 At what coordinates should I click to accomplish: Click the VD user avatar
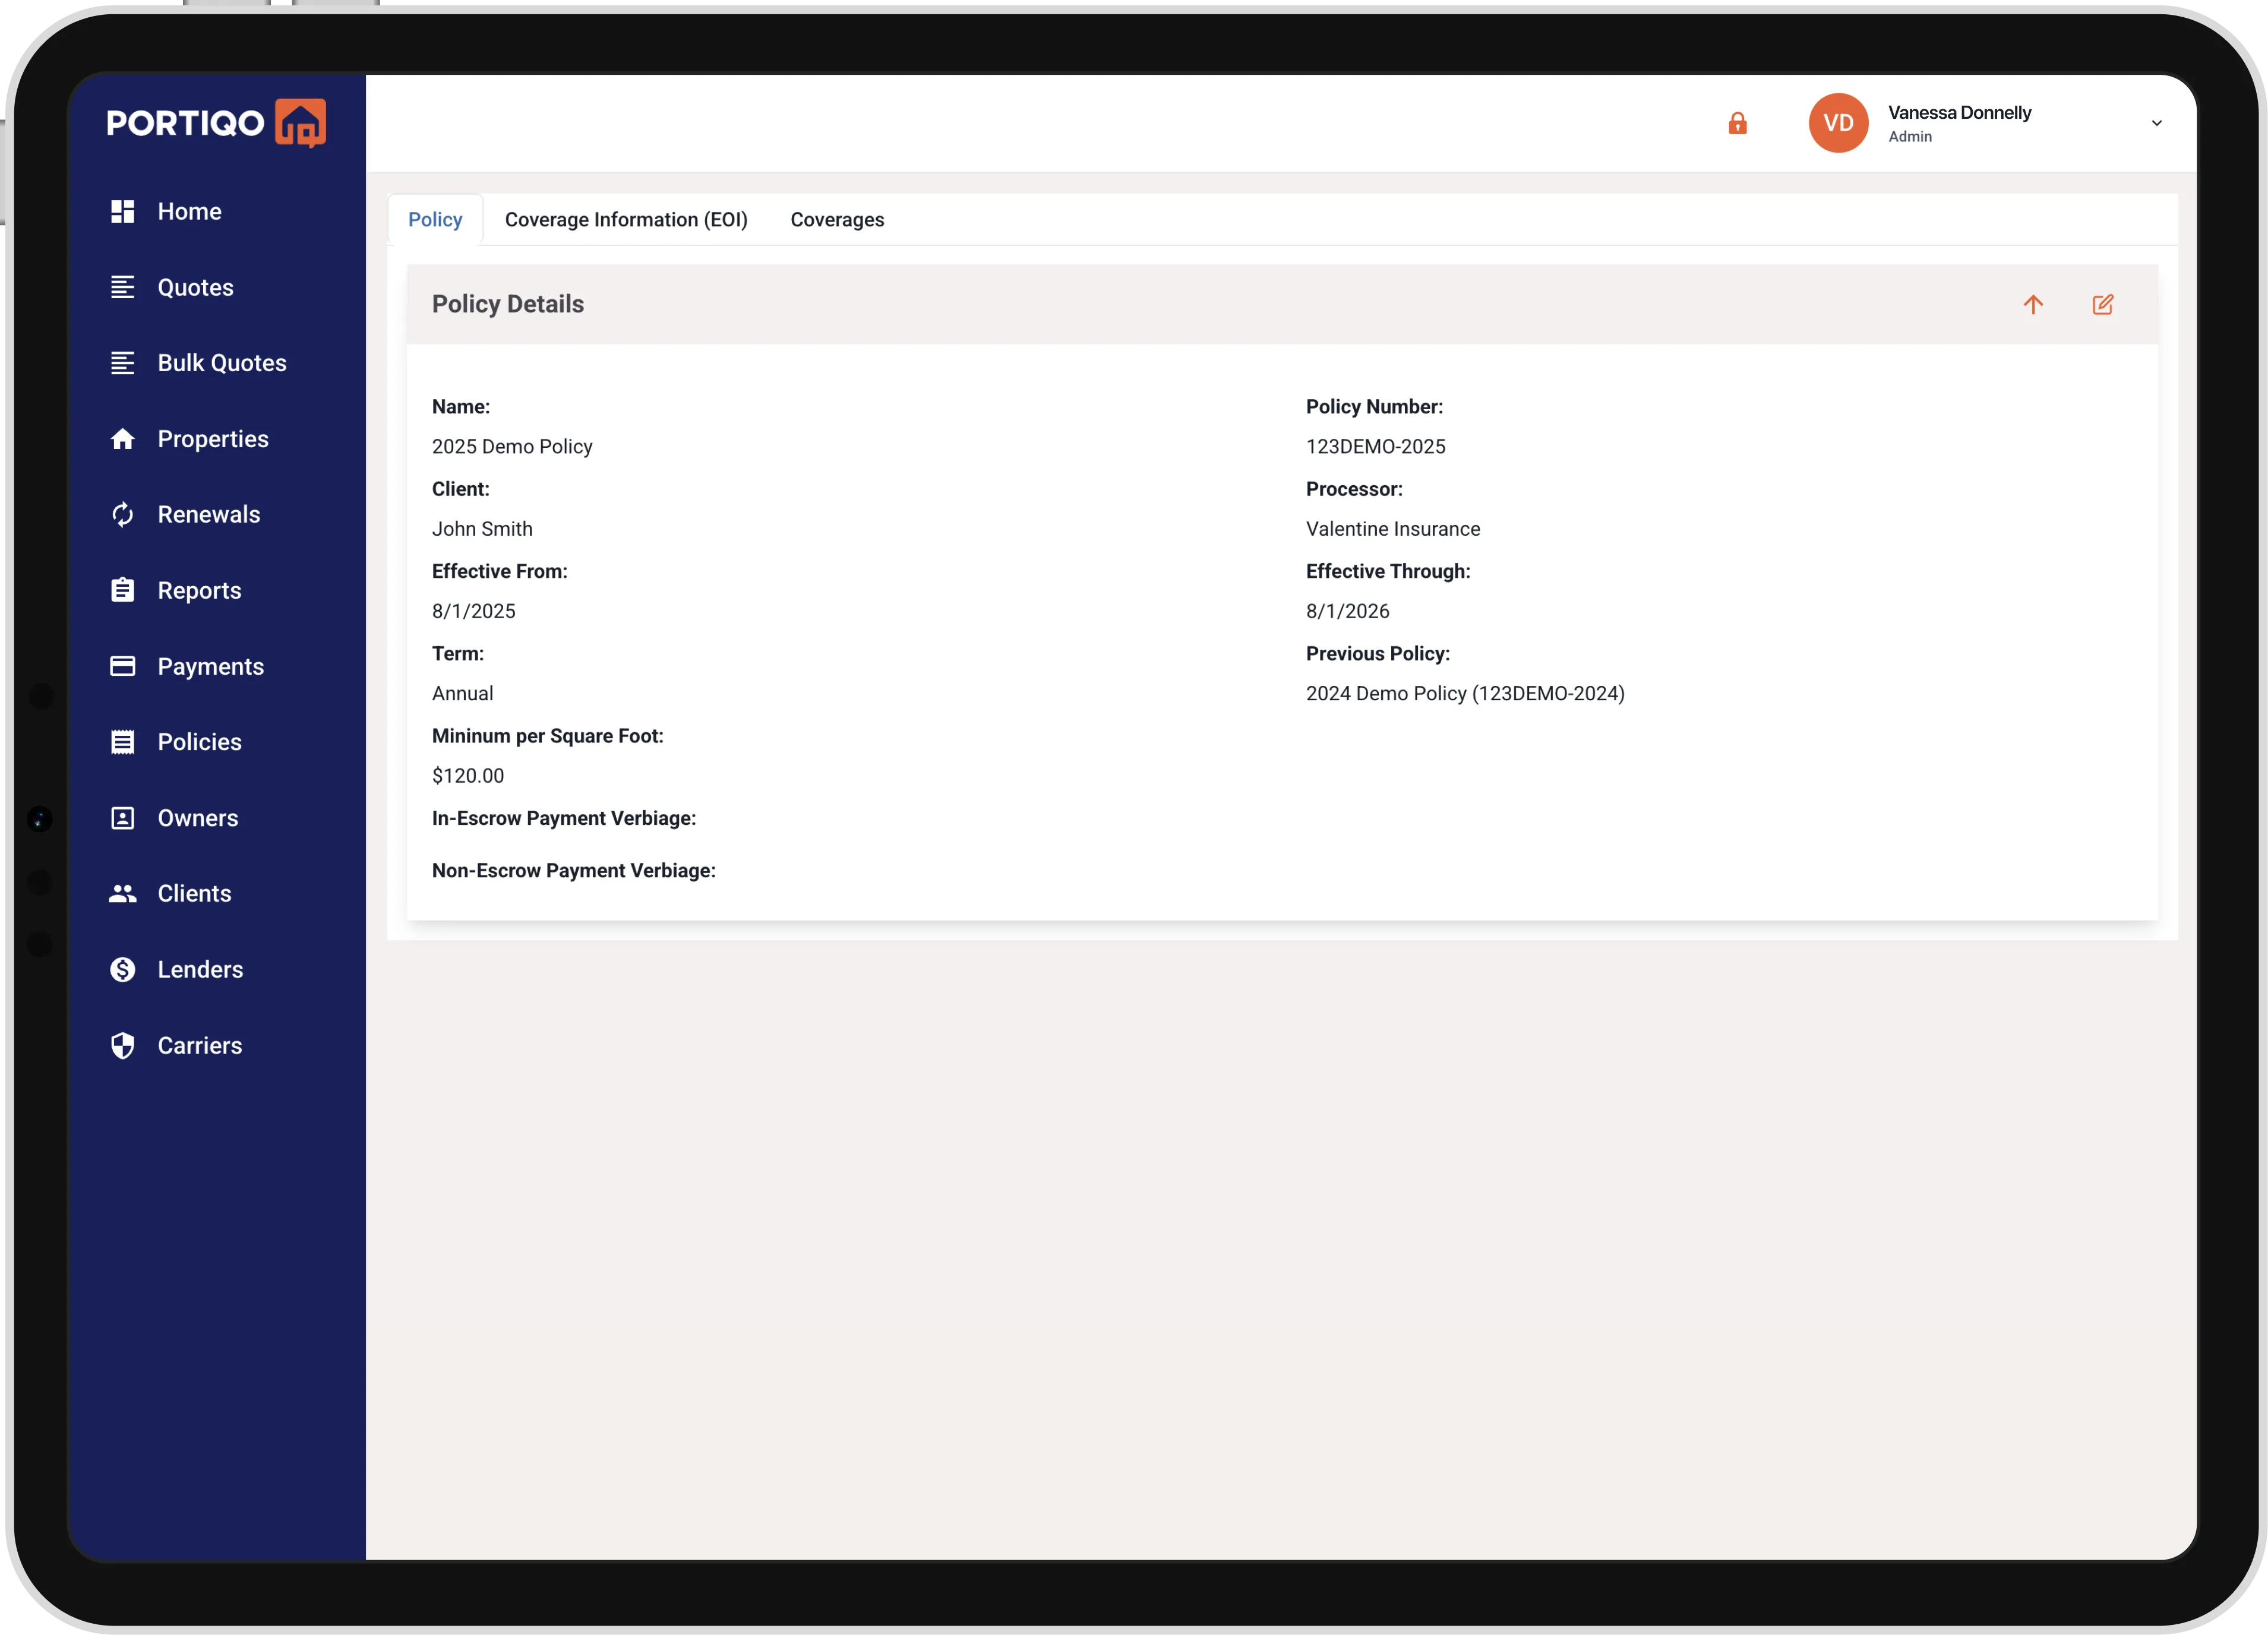pyautogui.click(x=1838, y=123)
